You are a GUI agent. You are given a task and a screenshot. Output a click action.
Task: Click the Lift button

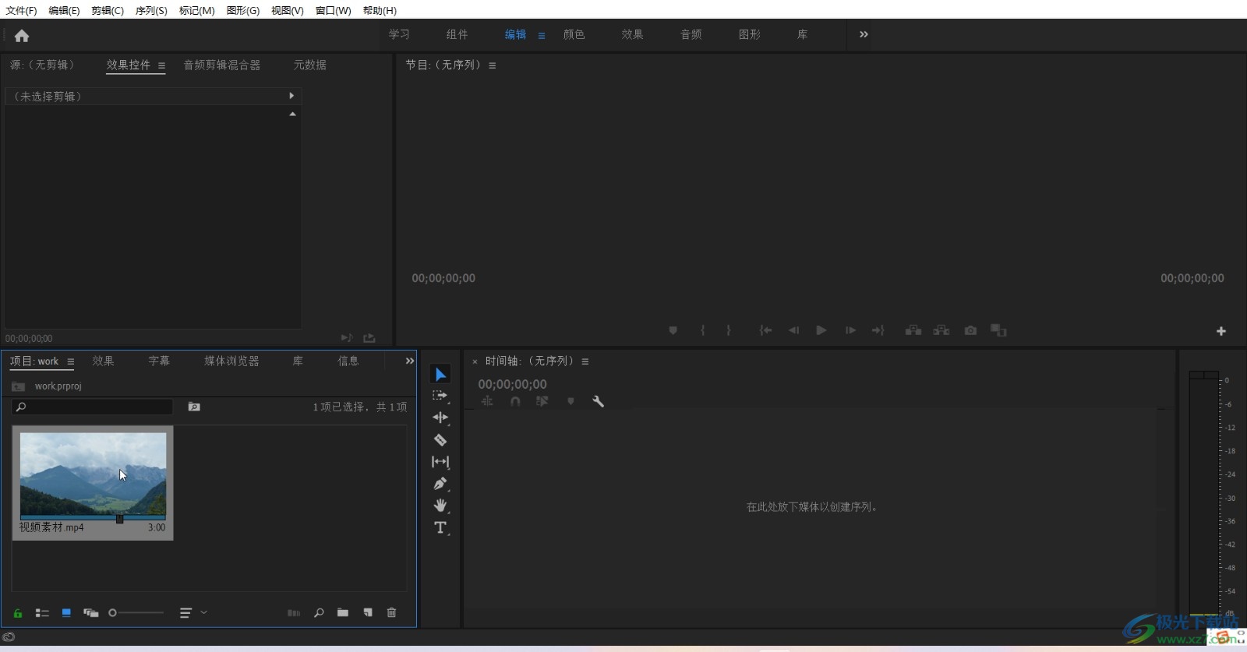click(913, 330)
